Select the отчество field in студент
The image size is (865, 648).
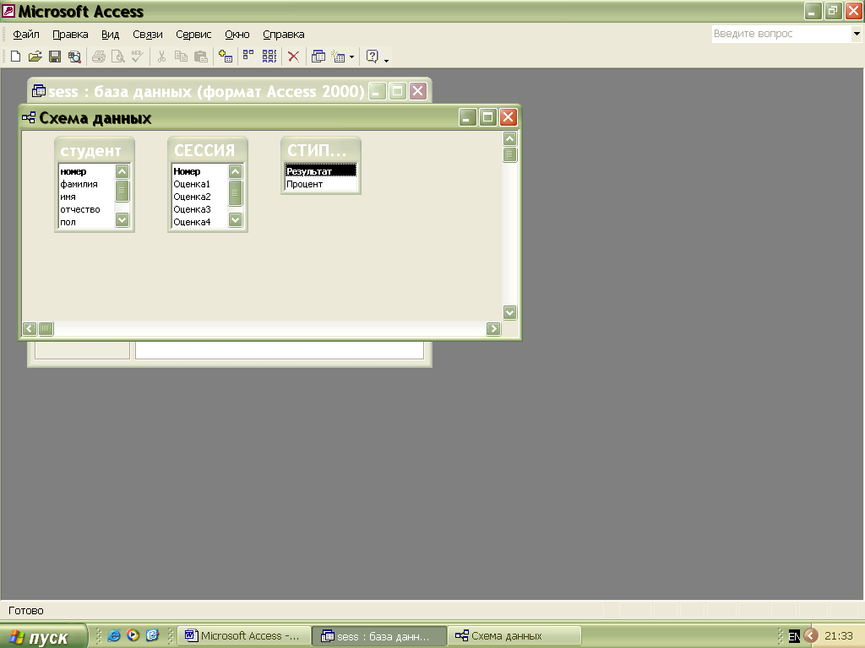pyautogui.click(x=87, y=209)
